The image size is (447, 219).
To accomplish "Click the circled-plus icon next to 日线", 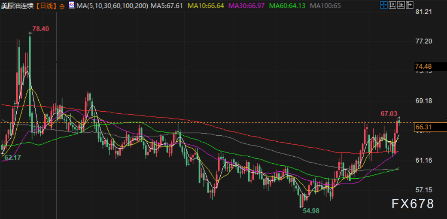I will pyautogui.click(x=62, y=6).
